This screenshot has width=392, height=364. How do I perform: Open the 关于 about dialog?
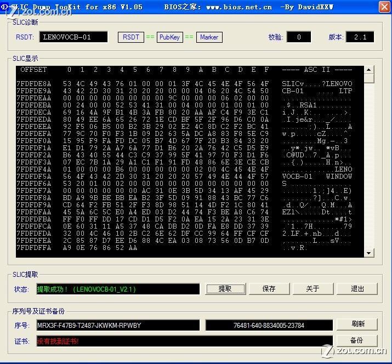coord(313,289)
